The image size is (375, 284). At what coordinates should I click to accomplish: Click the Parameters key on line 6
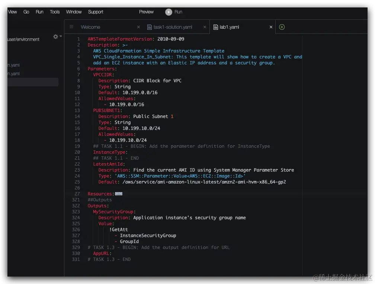[101, 69]
